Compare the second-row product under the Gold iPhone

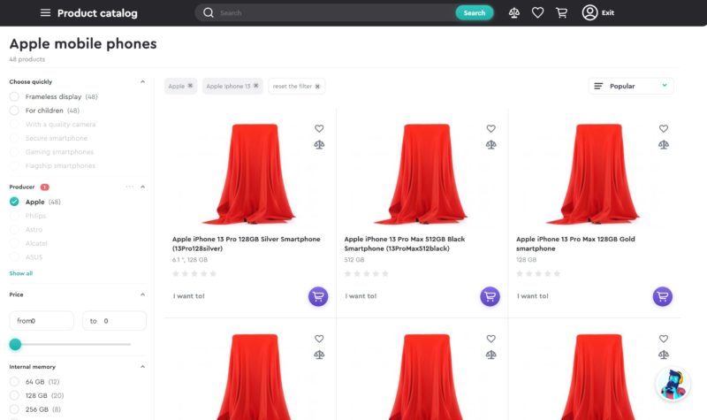point(664,355)
